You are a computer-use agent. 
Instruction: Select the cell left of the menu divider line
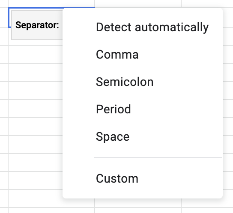(36, 163)
